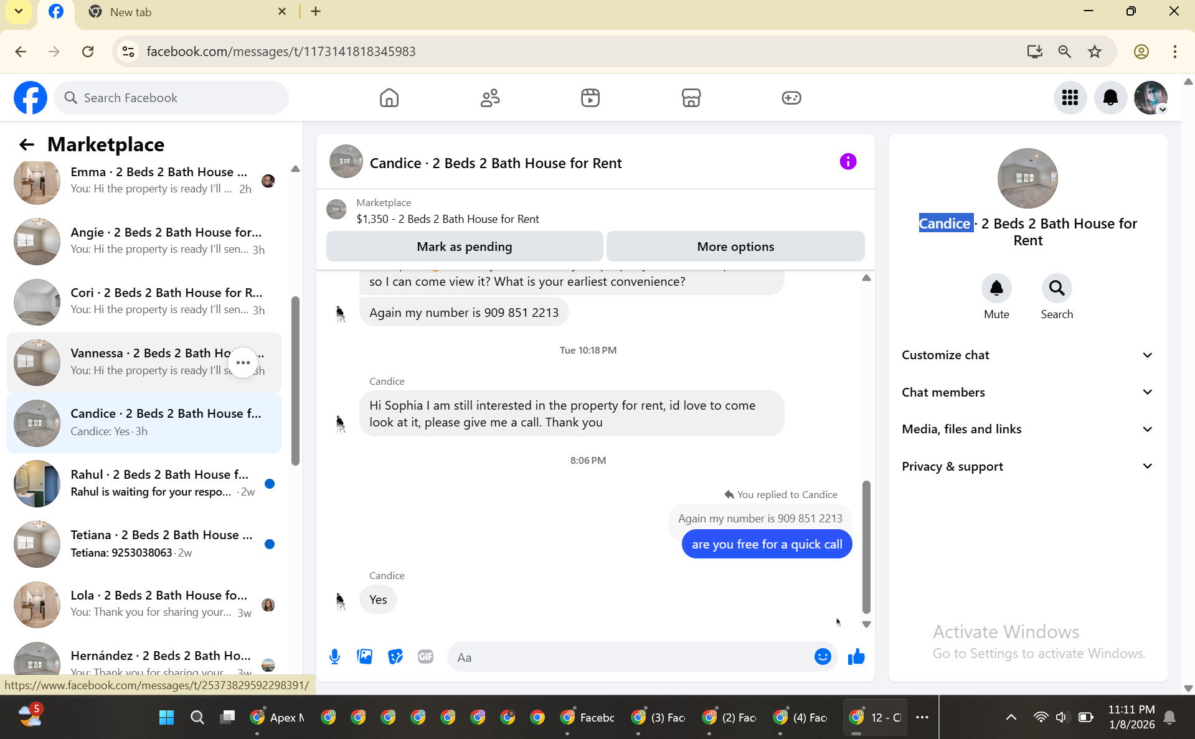Open Cori conversation in the list

coord(144,302)
